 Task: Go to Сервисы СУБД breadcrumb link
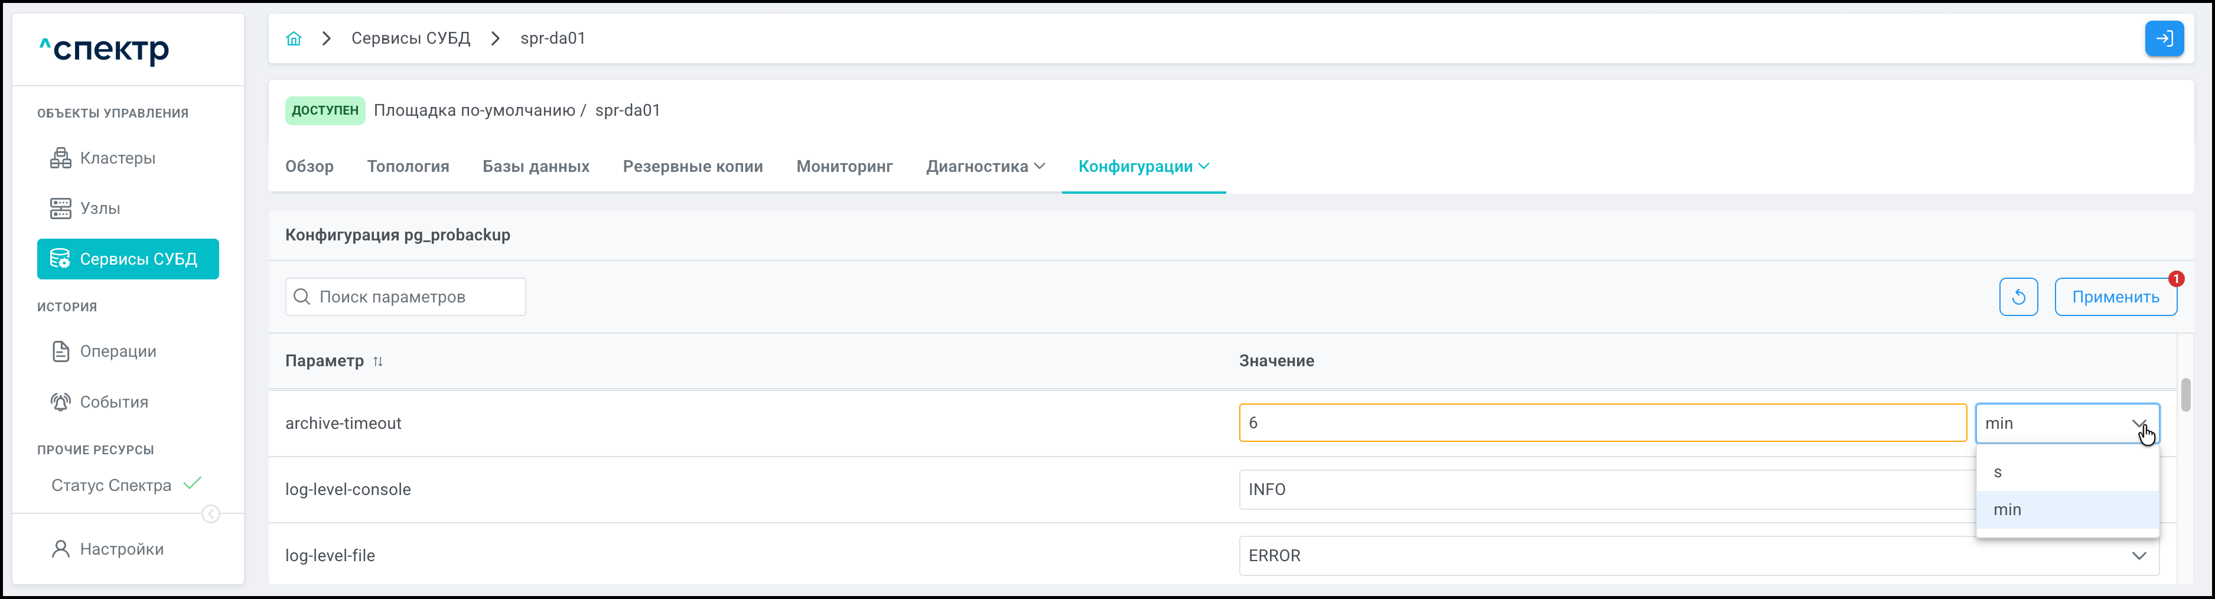pyautogui.click(x=410, y=38)
